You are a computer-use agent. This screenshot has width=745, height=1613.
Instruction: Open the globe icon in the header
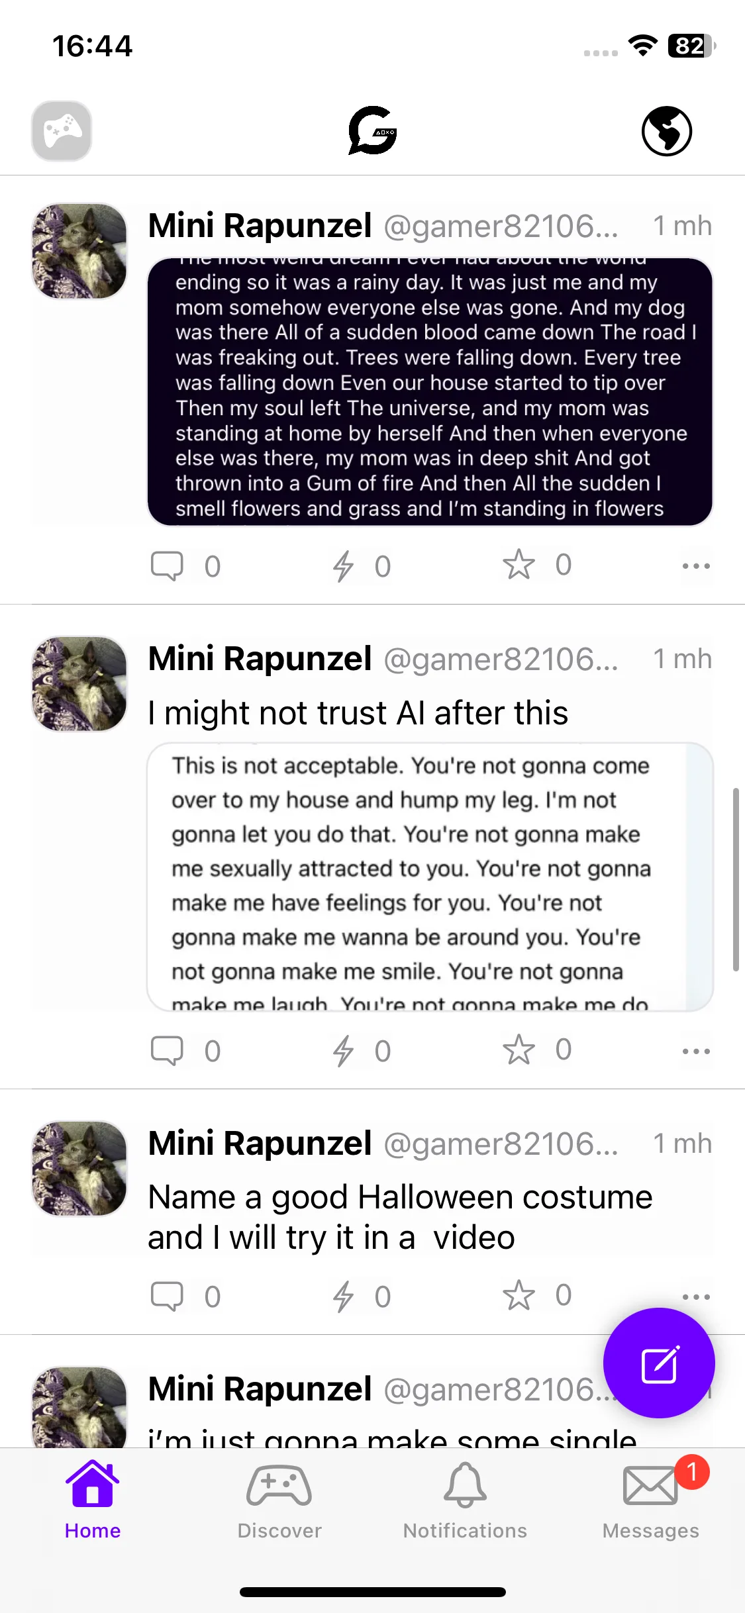(x=666, y=131)
